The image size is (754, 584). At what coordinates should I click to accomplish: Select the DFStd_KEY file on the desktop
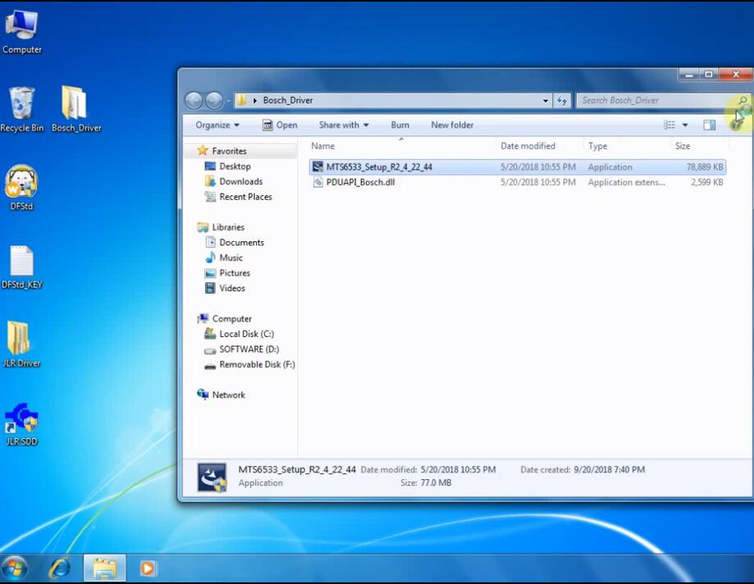pyautogui.click(x=21, y=267)
